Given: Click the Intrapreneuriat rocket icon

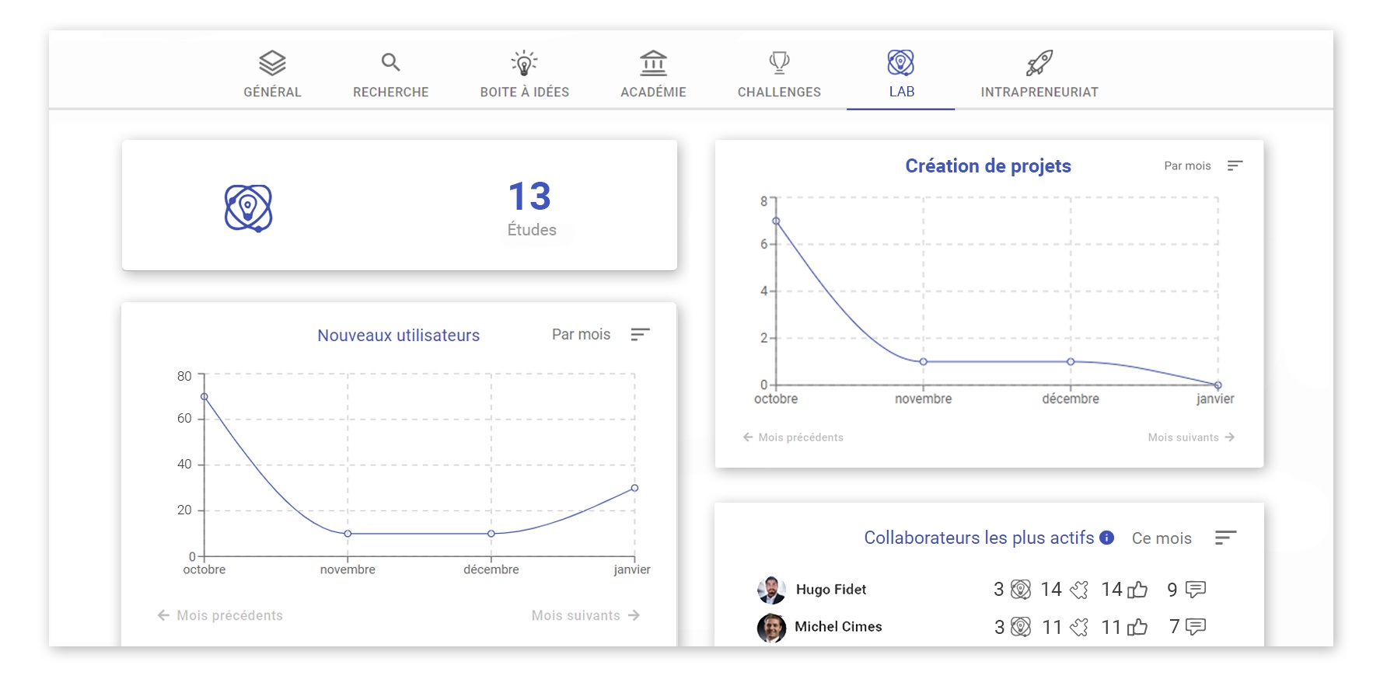Looking at the screenshot, I should pyautogui.click(x=1039, y=63).
